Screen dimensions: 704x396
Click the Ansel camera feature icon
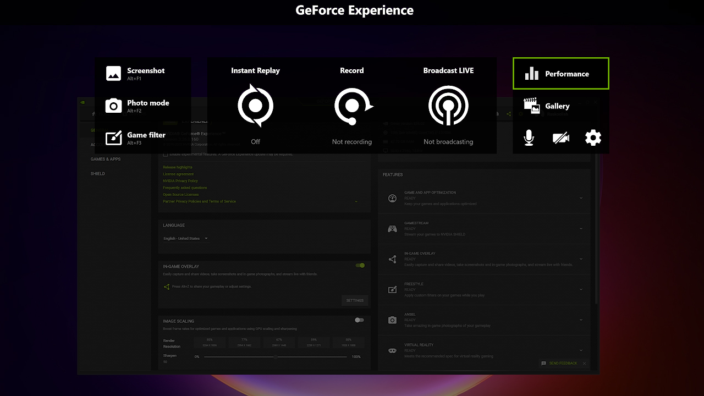[x=392, y=320]
